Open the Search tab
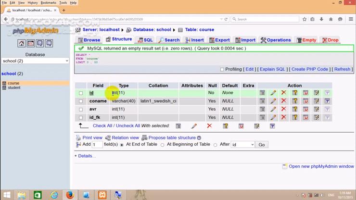Image resolution: width=356 pixels, height=200 pixels. pyautogui.click(x=169, y=40)
